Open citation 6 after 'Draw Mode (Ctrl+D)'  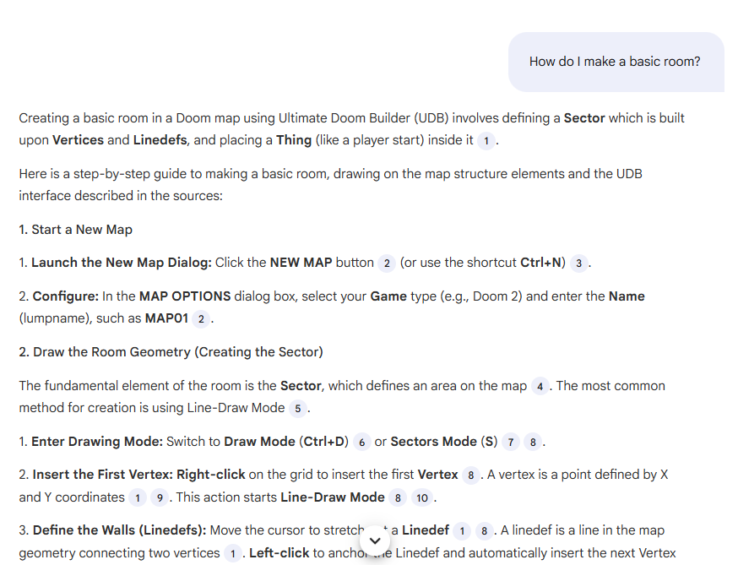coord(362,442)
